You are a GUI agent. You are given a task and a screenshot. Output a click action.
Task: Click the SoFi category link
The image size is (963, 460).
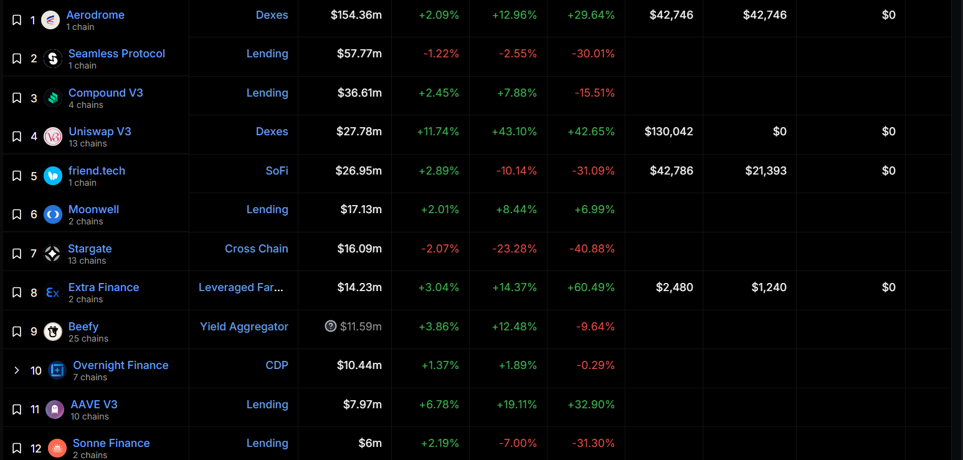tap(277, 171)
